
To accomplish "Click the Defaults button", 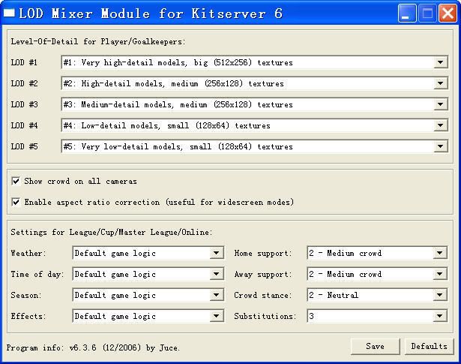I will (429, 346).
